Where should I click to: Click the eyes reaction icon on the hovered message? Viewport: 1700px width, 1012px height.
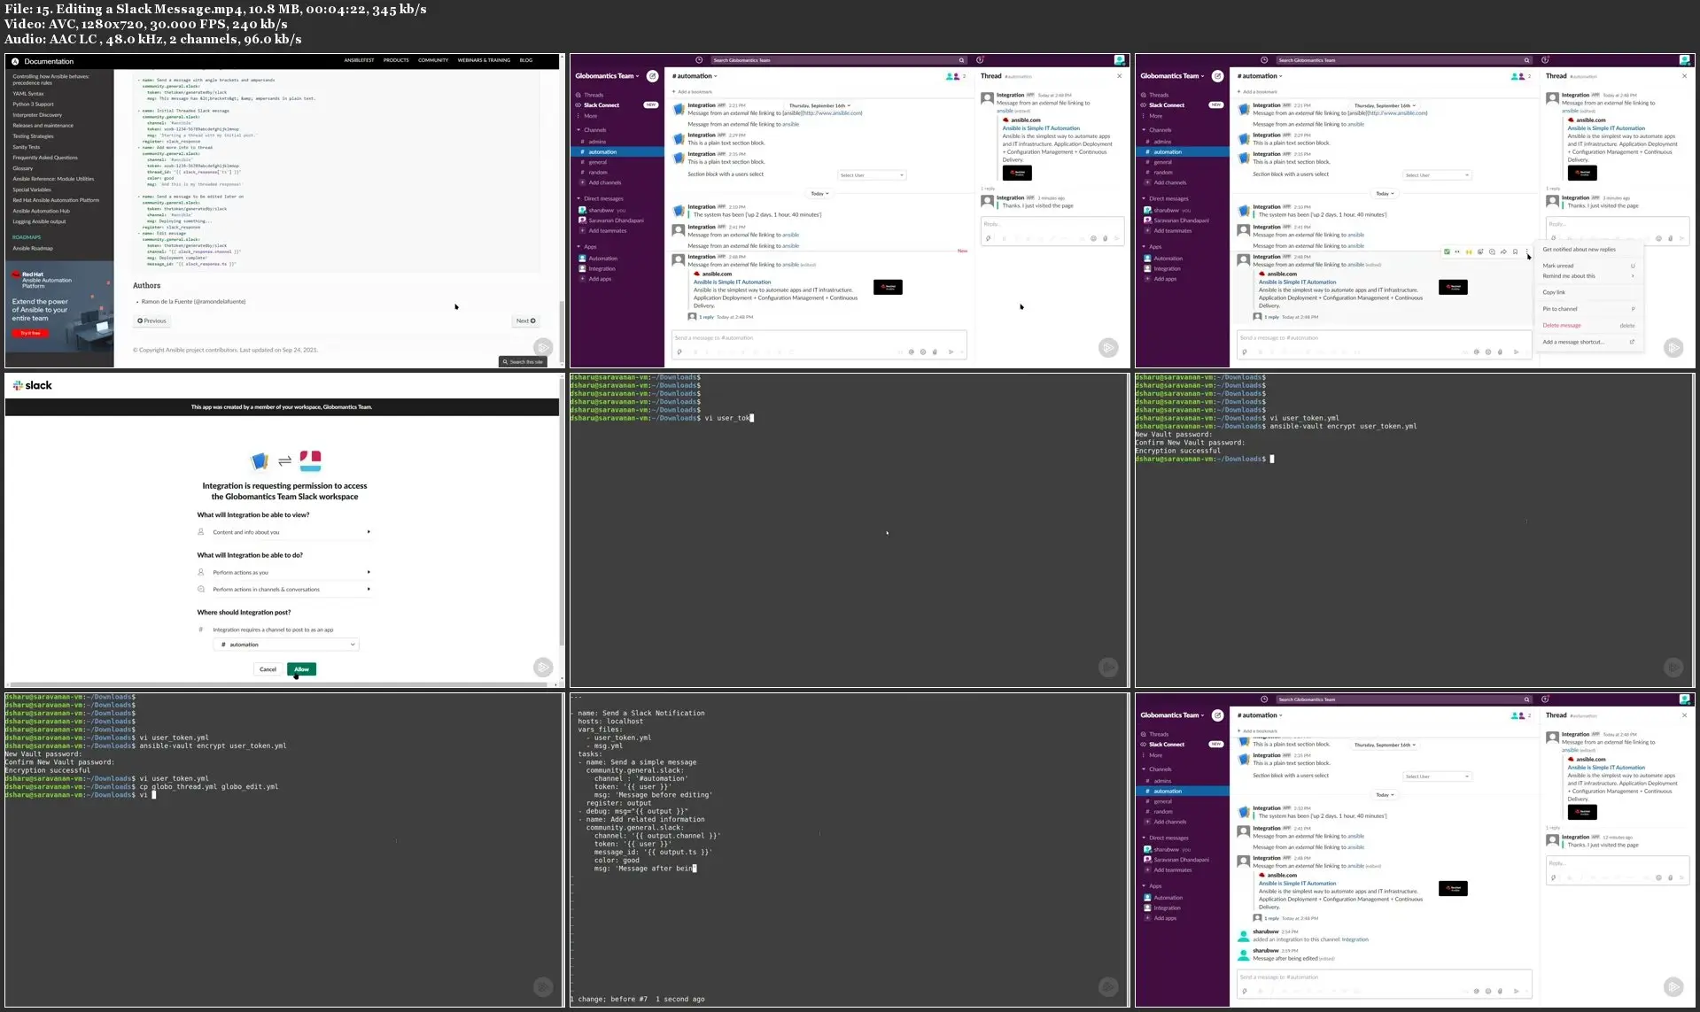[1457, 251]
